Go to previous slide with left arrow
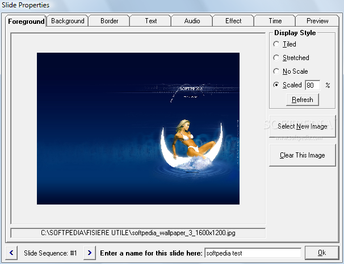The width and height of the screenshot is (344, 264). click(x=11, y=253)
